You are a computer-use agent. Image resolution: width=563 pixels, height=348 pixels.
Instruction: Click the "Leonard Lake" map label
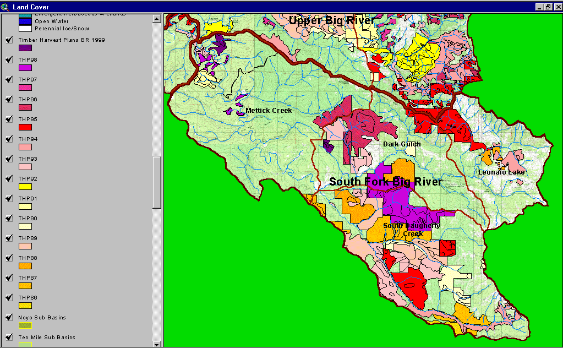[x=501, y=172]
